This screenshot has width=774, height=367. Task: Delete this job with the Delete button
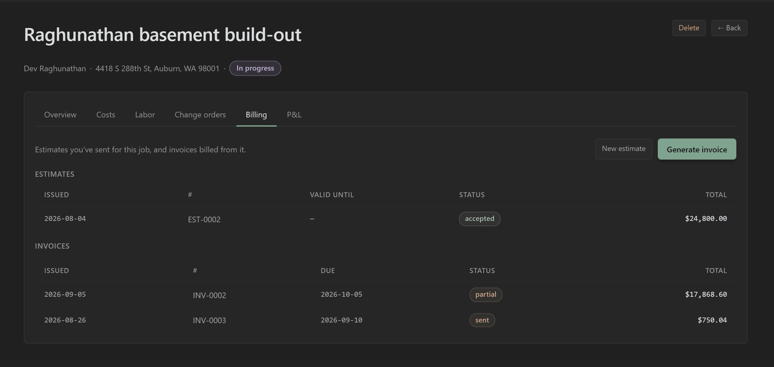(x=689, y=28)
